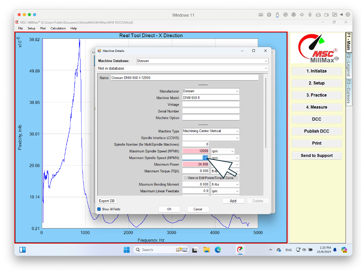Viewport: 361px width, 271px height.
Task: Click the network globe icon in the VM toolbar
Action: [x=294, y=15]
